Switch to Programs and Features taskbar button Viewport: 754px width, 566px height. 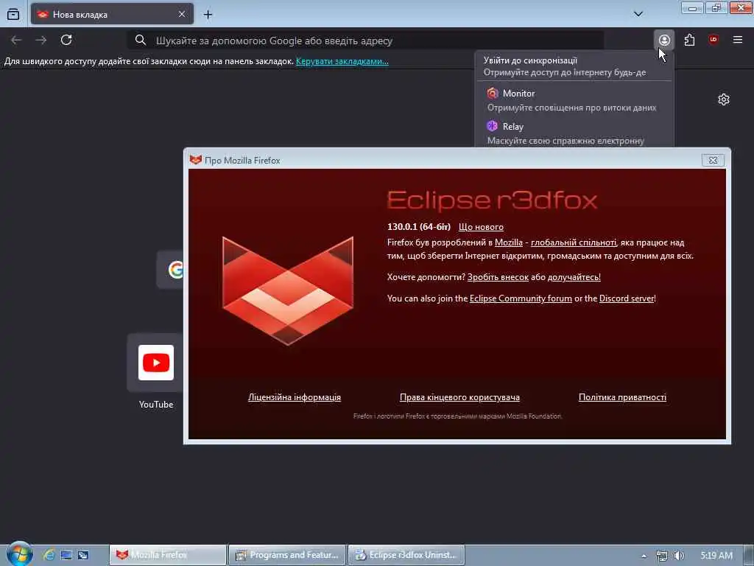(286, 555)
